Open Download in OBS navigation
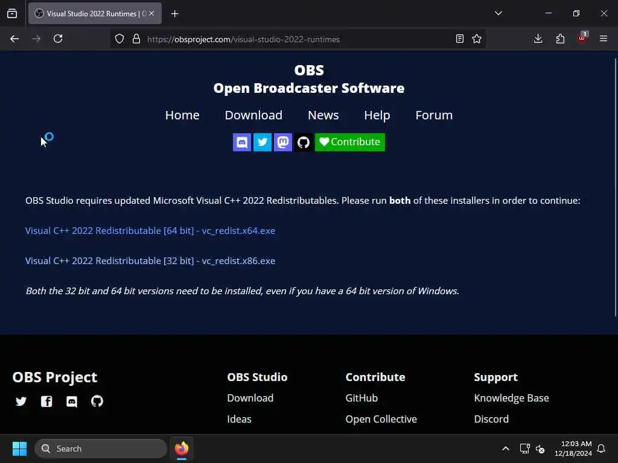Screen dimensions: 618x463 point(253,115)
